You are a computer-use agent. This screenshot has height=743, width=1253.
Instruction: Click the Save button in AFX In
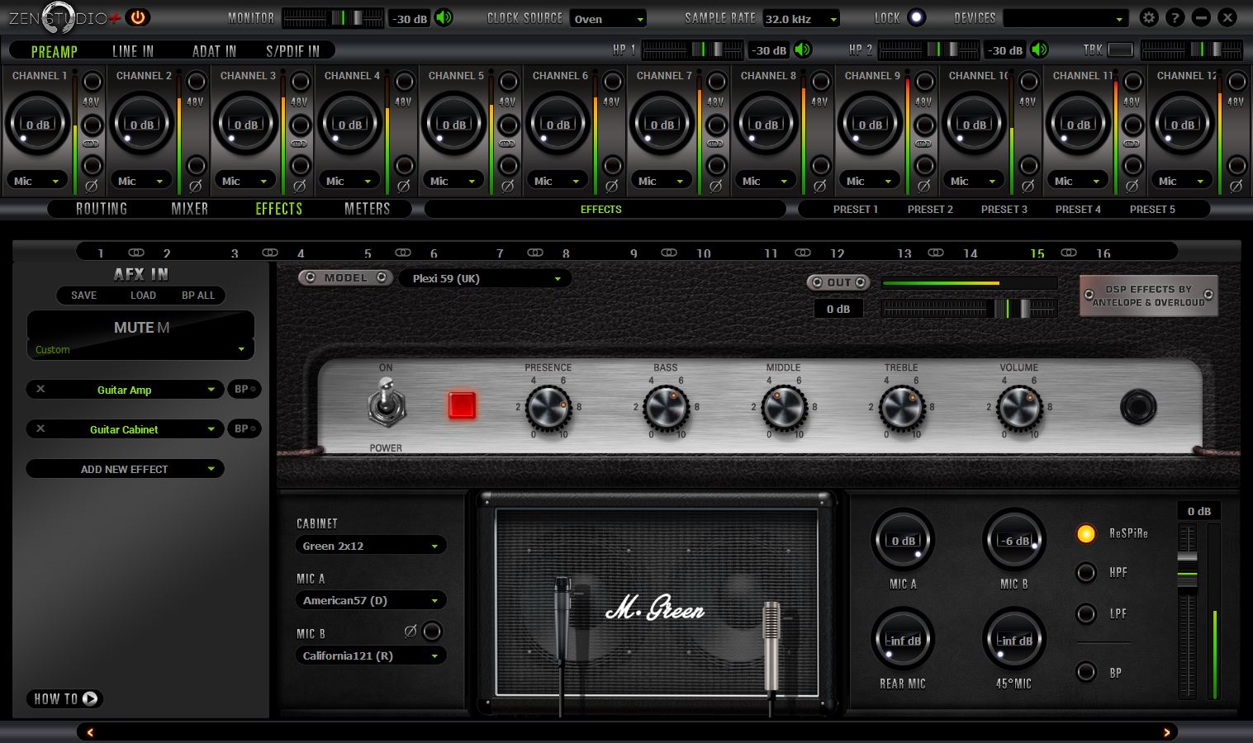click(83, 295)
